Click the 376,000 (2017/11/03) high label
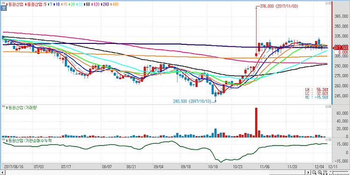Screen dimensions: 350x175 click(279, 7)
